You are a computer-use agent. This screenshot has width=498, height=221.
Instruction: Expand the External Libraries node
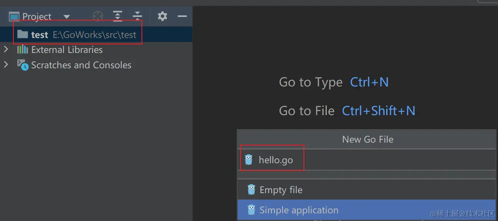pos(6,50)
